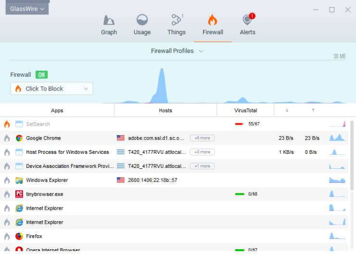
Task: Click local network icon in Device Association row
Action: coord(121,166)
